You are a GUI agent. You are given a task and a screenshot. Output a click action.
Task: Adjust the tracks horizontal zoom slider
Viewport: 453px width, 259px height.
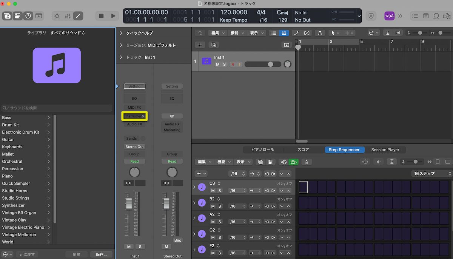click(441, 33)
